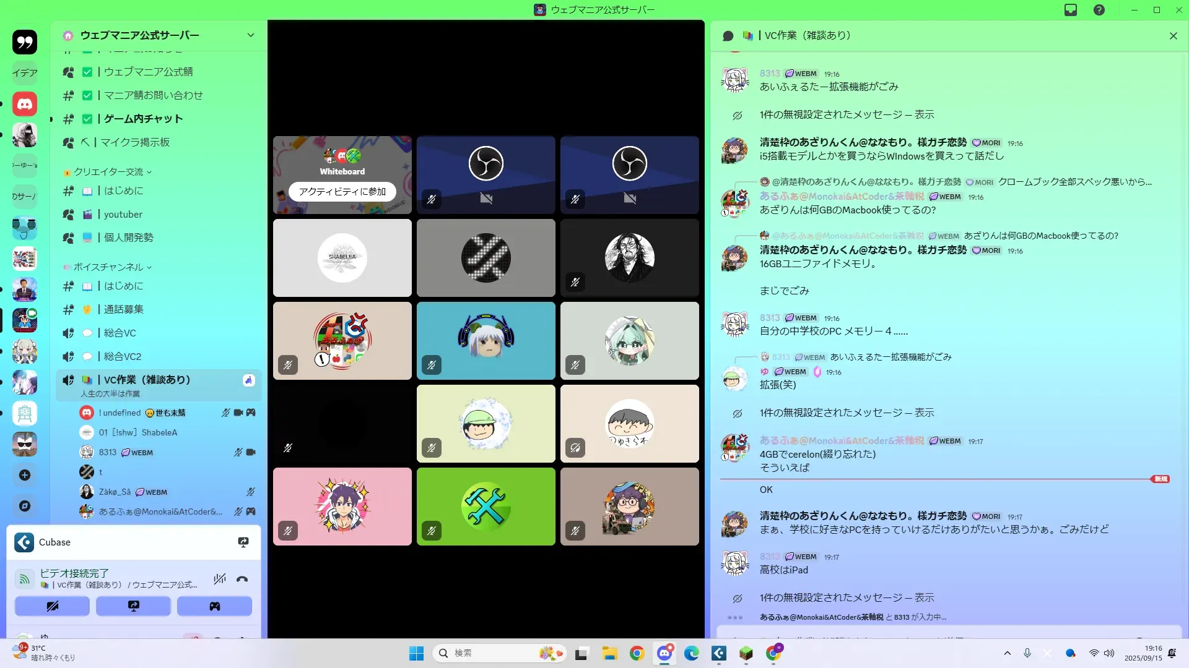
Task: Stream Cubase with the share screen icon
Action: pos(243,542)
